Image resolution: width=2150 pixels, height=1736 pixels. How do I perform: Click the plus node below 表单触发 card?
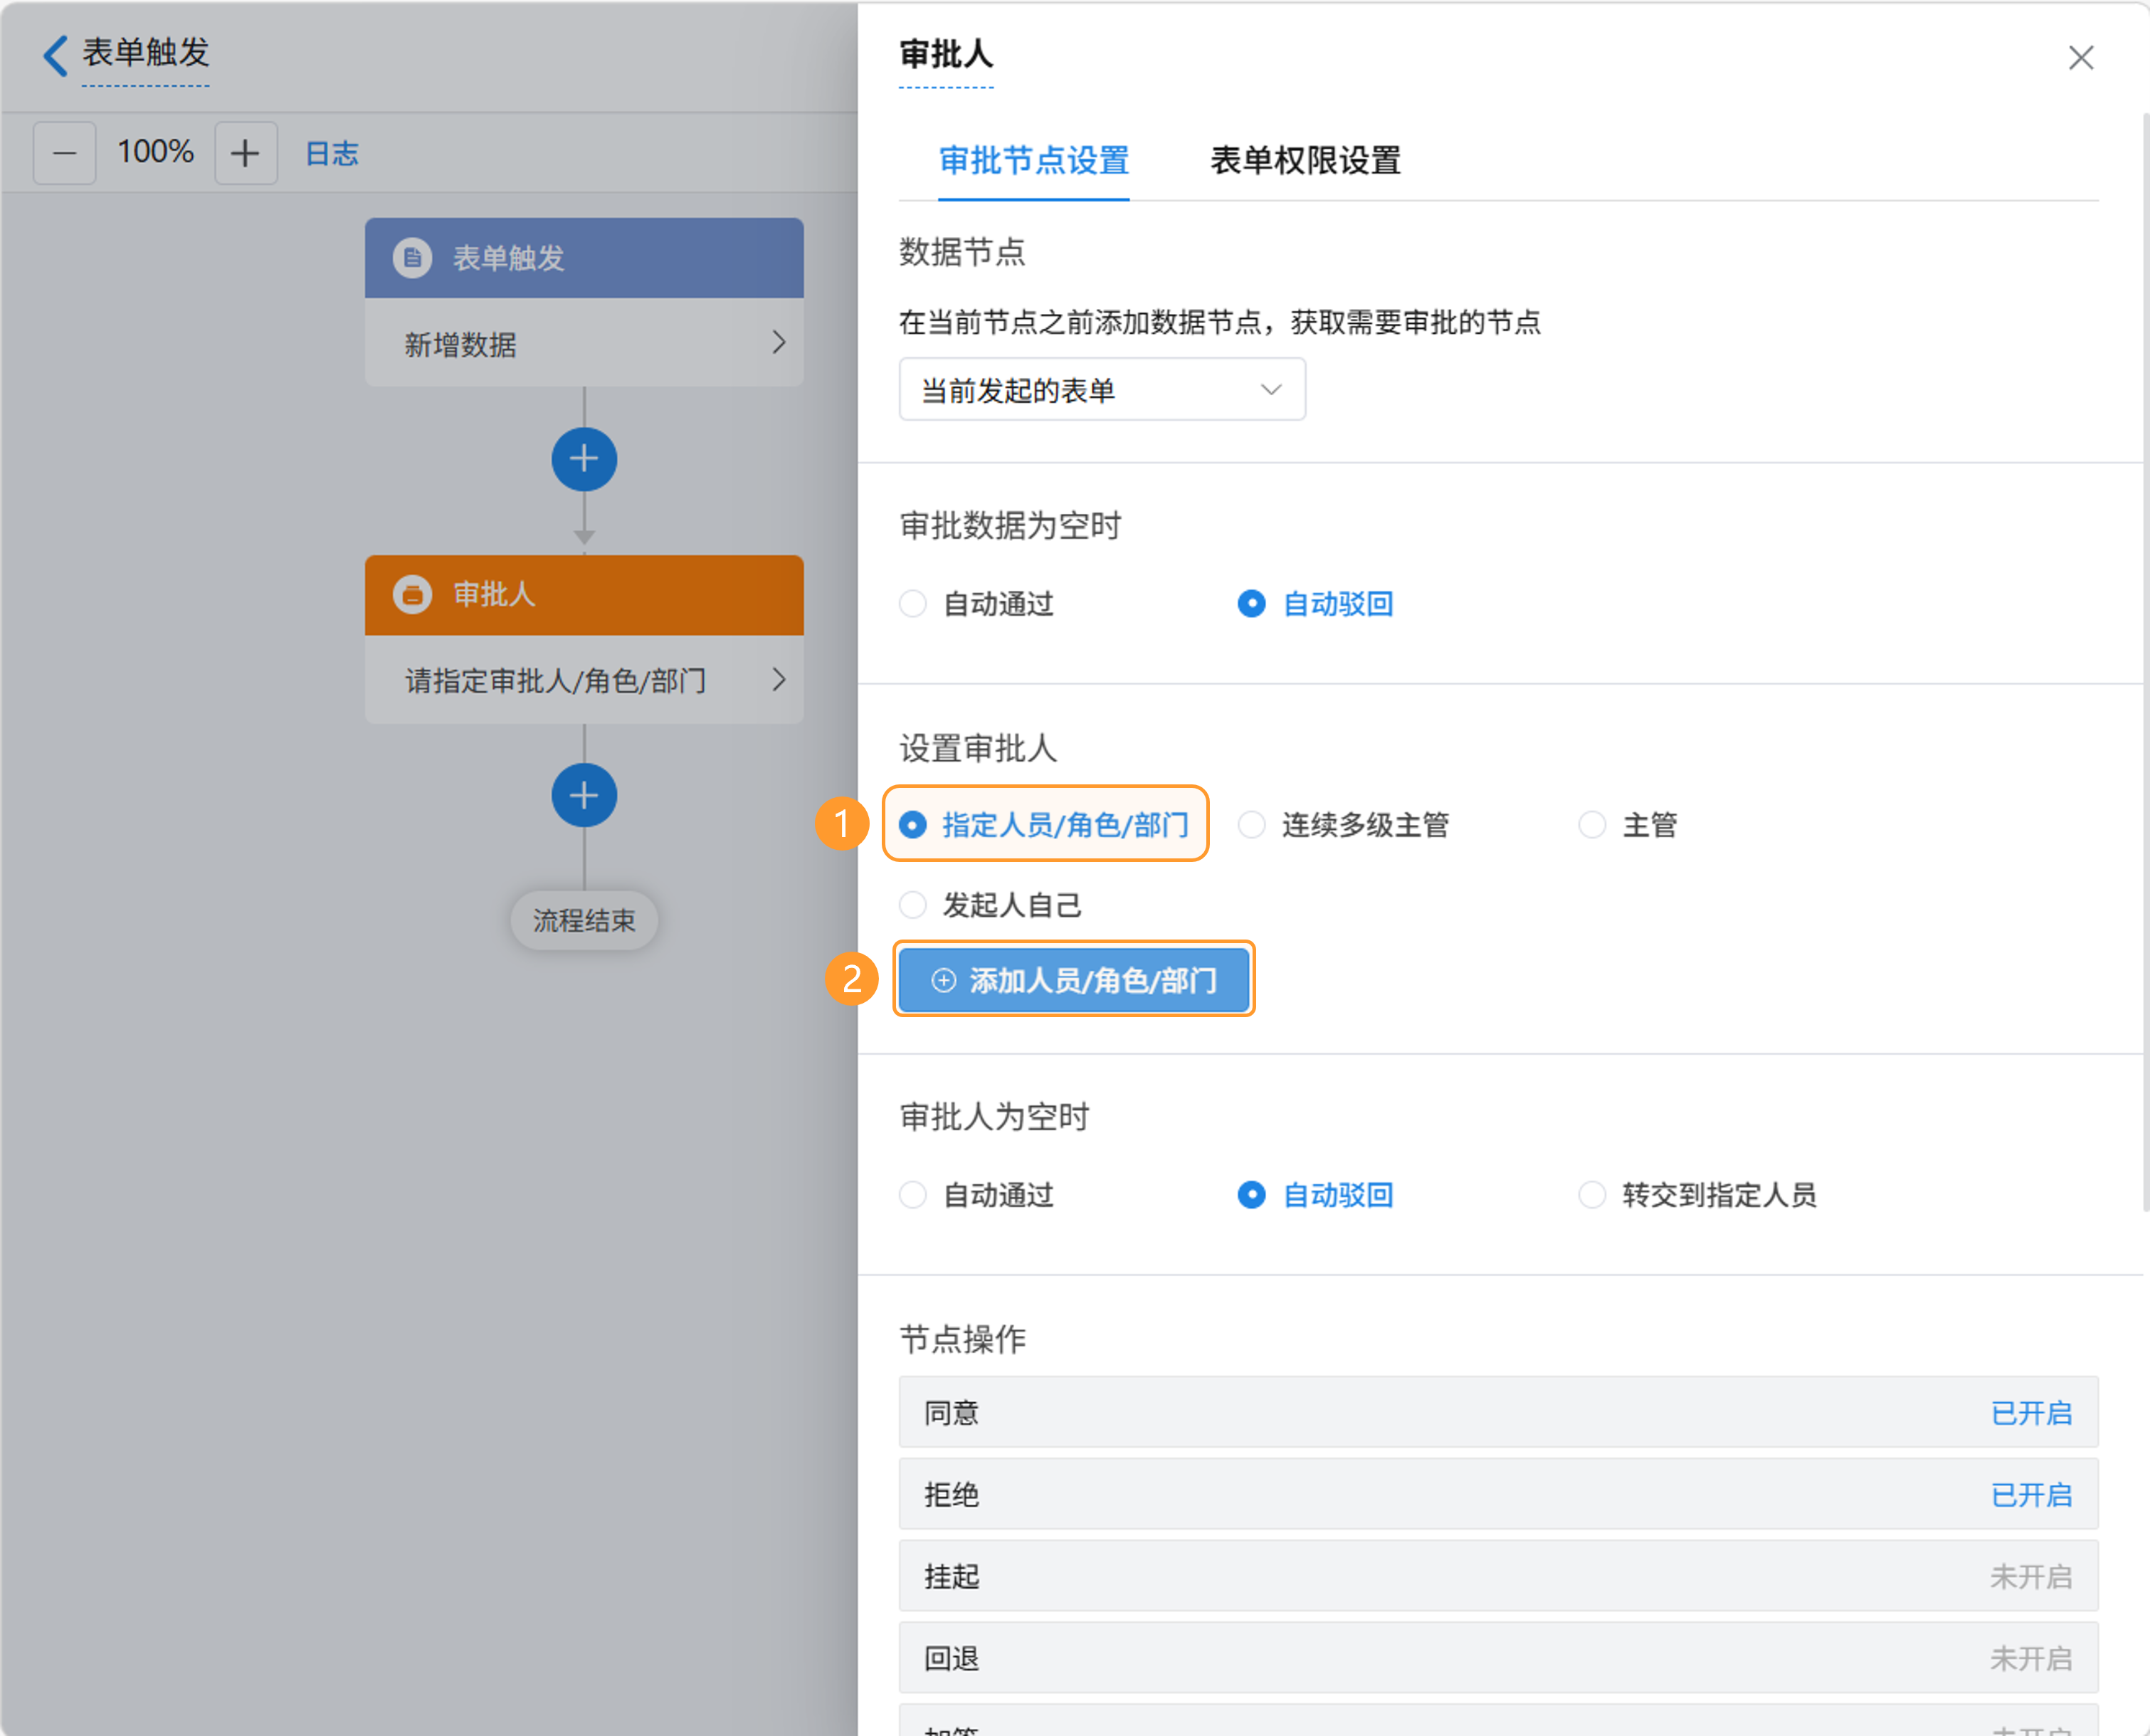584,459
